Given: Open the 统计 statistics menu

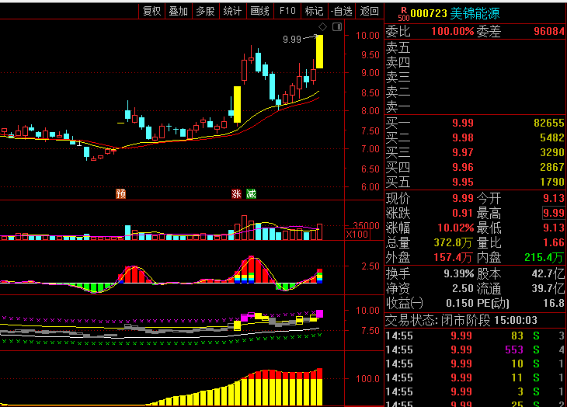Looking at the screenshot, I should (232, 11).
